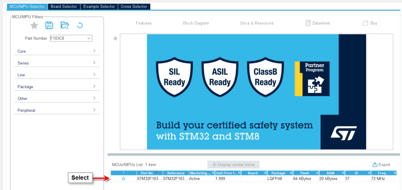Click the STM32 safety system banner
This screenshot has height=190, width=402.
pos(256,92)
